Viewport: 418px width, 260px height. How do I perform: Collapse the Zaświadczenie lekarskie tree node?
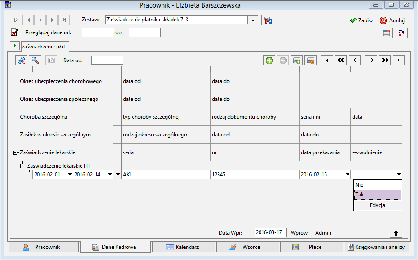(x=16, y=152)
